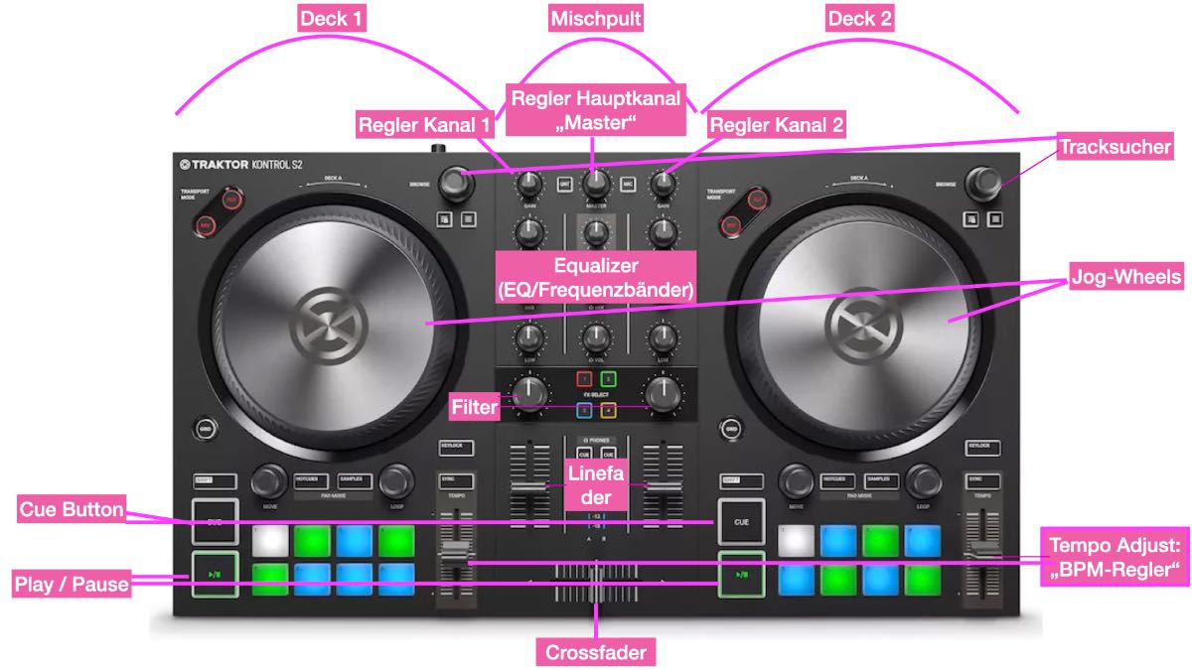Trigger green pad 4 on left deck
Image resolution: width=1192 pixels, height=670 pixels.
click(395, 540)
